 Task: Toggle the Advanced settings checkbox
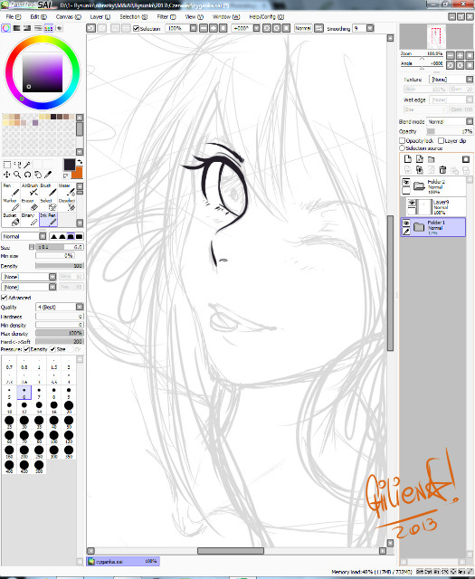(x=4, y=298)
